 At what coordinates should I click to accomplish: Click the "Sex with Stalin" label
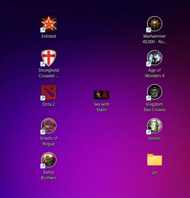[x=102, y=107]
